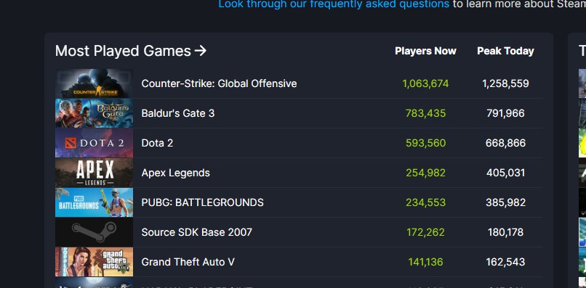Screen dimensions: 586x288
Task: Open Counter-Strike: Global Offensive title link
Action: tap(219, 83)
